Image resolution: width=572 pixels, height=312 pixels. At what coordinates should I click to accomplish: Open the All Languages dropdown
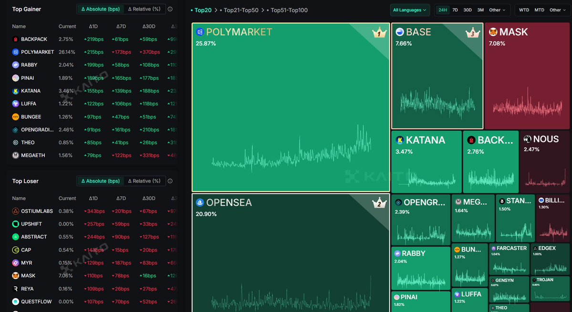(x=410, y=10)
